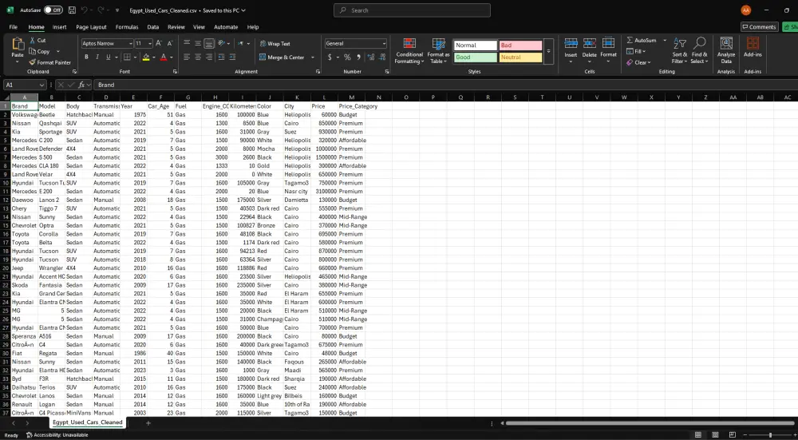
Task: Toggle Center horizontal alignment
Action: [x=198, y=57]
